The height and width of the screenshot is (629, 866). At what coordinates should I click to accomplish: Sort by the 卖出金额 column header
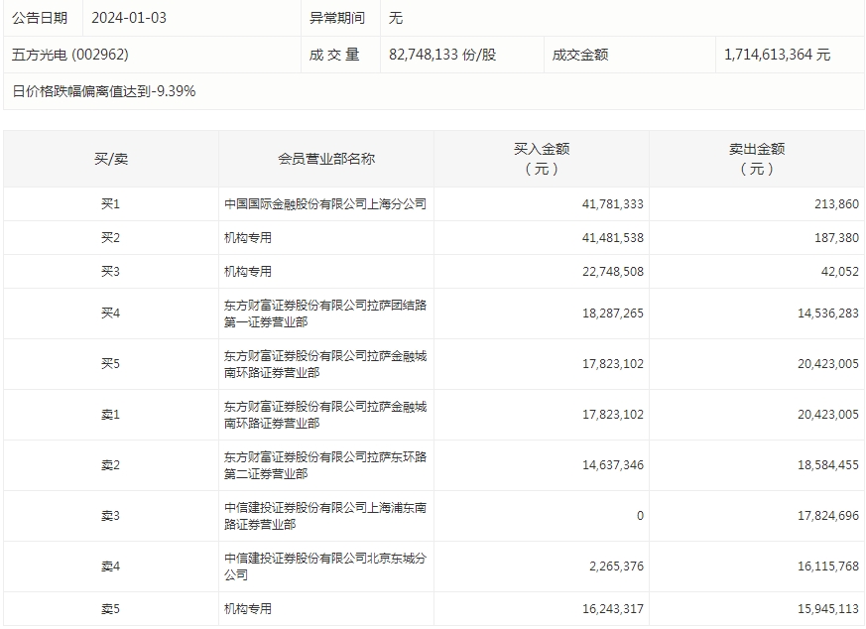756,159
